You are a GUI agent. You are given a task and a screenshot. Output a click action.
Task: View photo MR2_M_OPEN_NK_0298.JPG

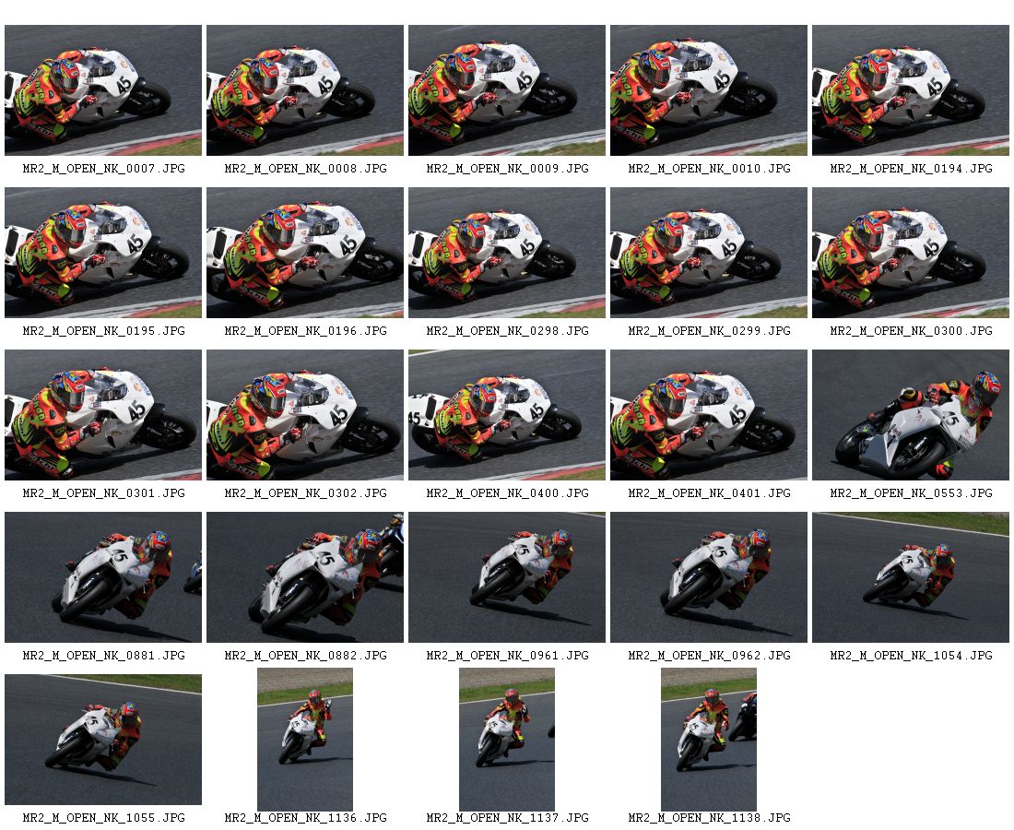click(x=507, y=253)
